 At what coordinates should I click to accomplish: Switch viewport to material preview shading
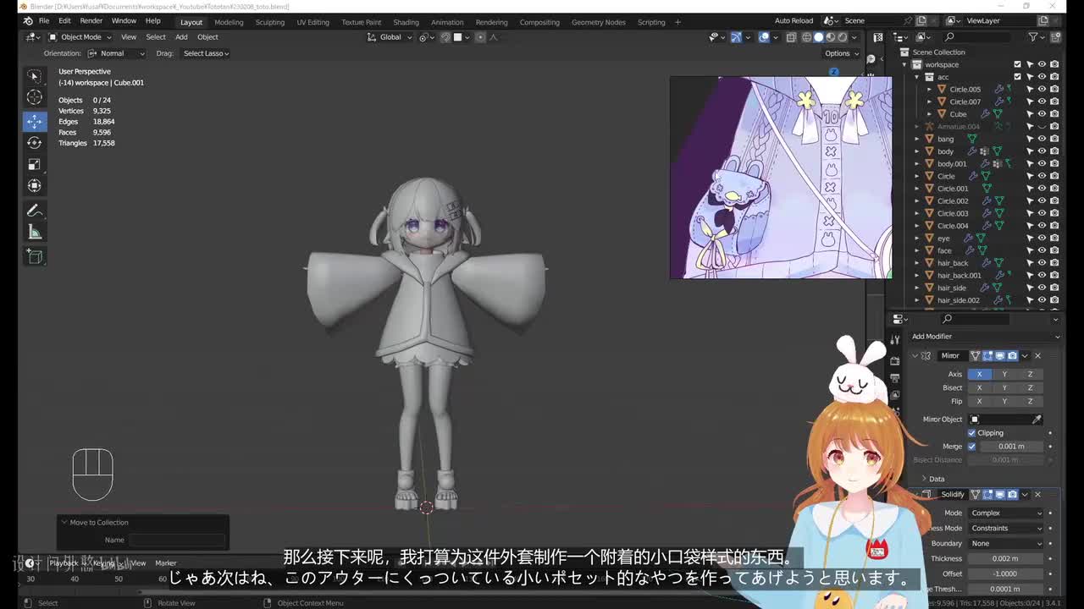point(830,37)
